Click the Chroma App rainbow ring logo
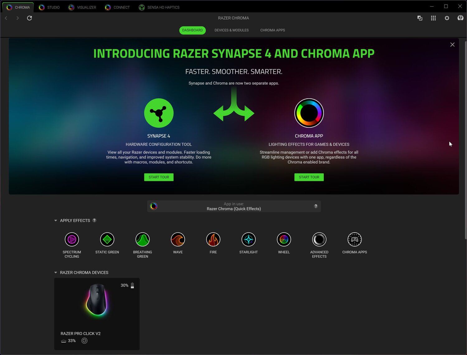The image size is (467, 355). [309, 113]
